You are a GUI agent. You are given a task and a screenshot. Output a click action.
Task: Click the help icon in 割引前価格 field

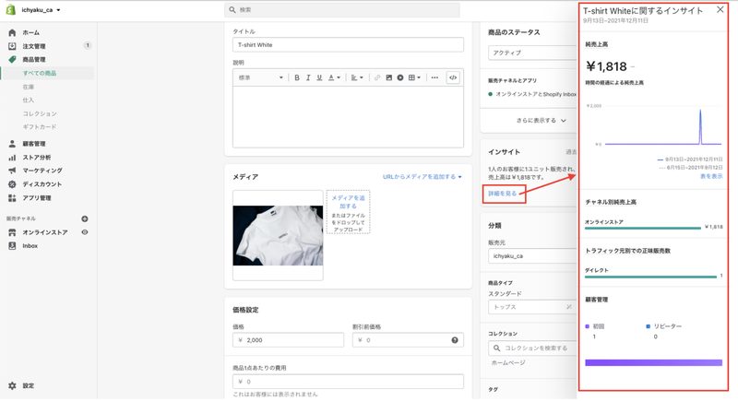[x=455, y=340]
